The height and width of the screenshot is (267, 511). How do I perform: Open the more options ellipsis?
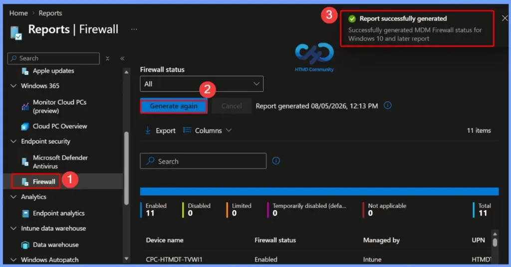(134, 29)
